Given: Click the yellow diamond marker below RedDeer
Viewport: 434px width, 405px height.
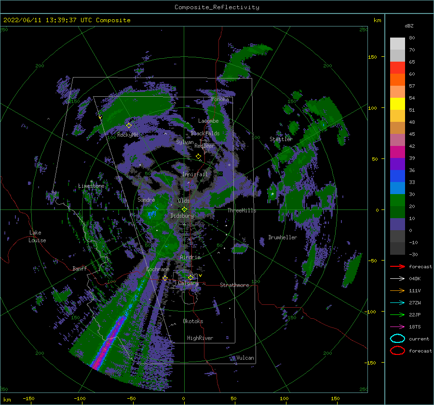Looking at the screenshot, I should [x=198, y=157].
